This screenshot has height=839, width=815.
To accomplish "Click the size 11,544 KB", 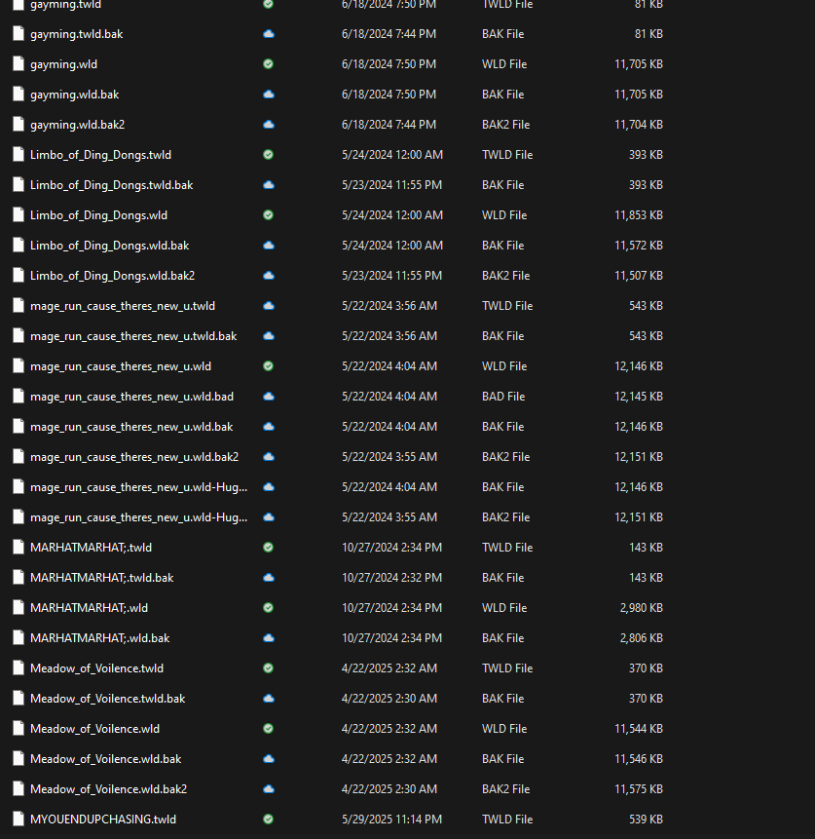I will 639,729.
